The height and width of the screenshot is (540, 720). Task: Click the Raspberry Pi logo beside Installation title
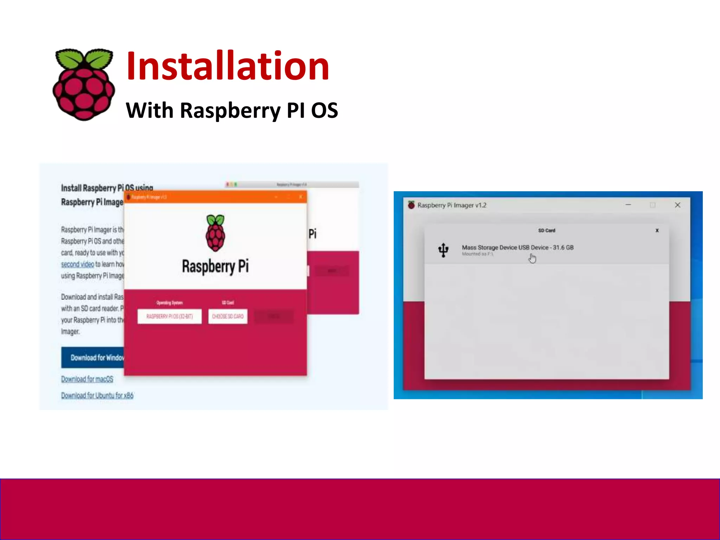(84, 85)
